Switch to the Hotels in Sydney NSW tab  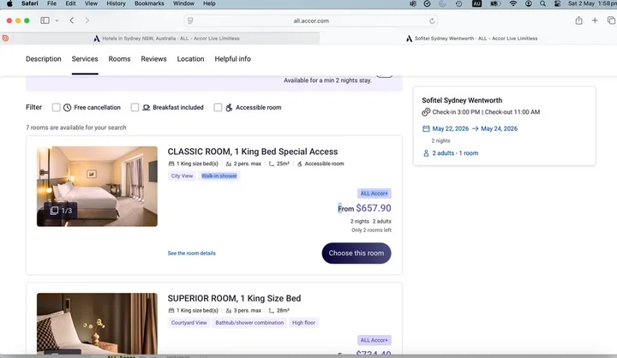(166, 39)
